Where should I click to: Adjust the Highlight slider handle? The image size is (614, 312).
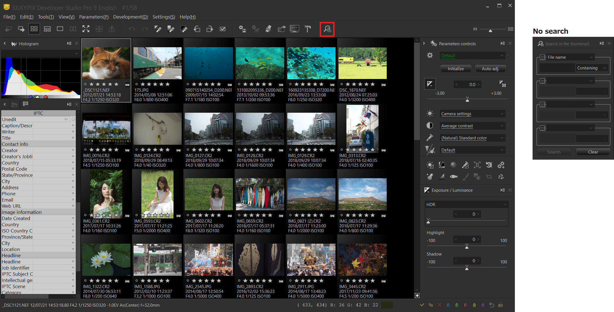pyautogui.click(x=467, y=247)
